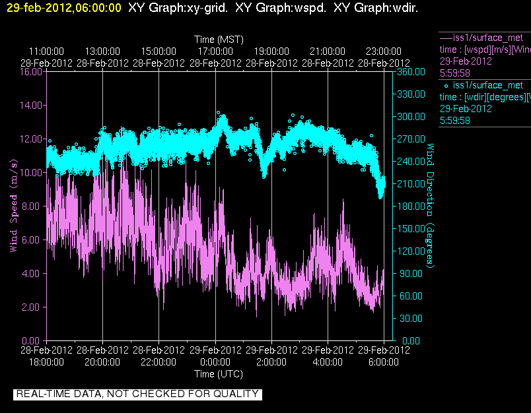Viewport: 531px width, 413px height.
Task: Click the 240.00 wind direction axis value
Action: (411, 162)
